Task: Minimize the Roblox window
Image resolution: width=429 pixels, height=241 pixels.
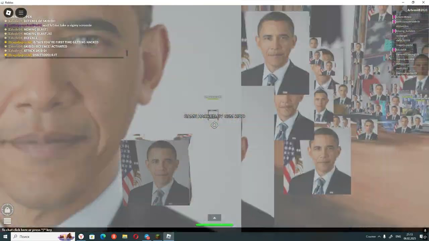Action: (403, 2)
